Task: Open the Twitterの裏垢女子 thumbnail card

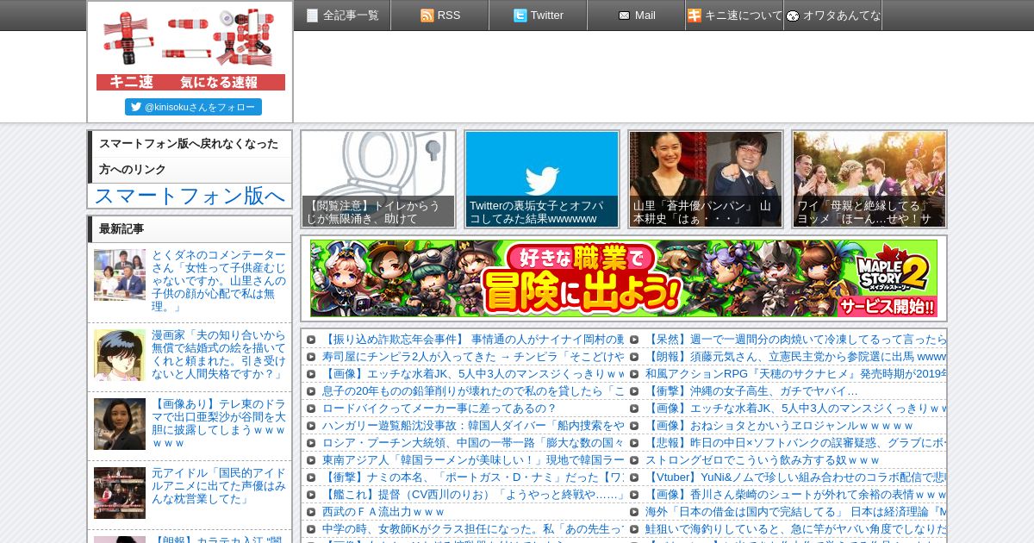Action: pyautogui.click(x=542, y=179)
